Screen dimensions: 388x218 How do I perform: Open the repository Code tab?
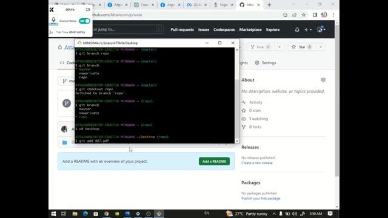click(67, 63)
